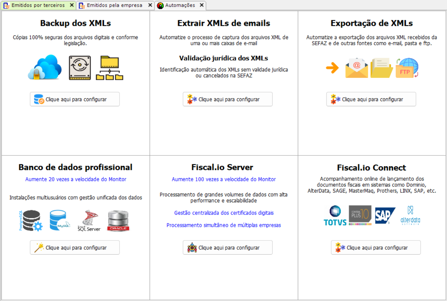Click the Fiscal.io Connect heading
Screen dimensions: 447x301
click(372, 168)
